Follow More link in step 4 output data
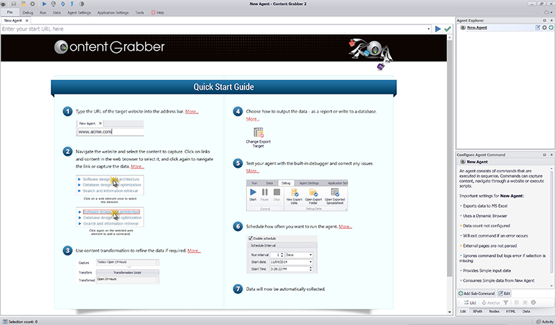 (x=252, y=119)
